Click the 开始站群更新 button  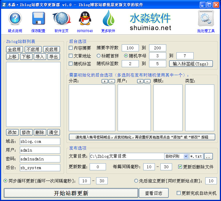[71, 193]
